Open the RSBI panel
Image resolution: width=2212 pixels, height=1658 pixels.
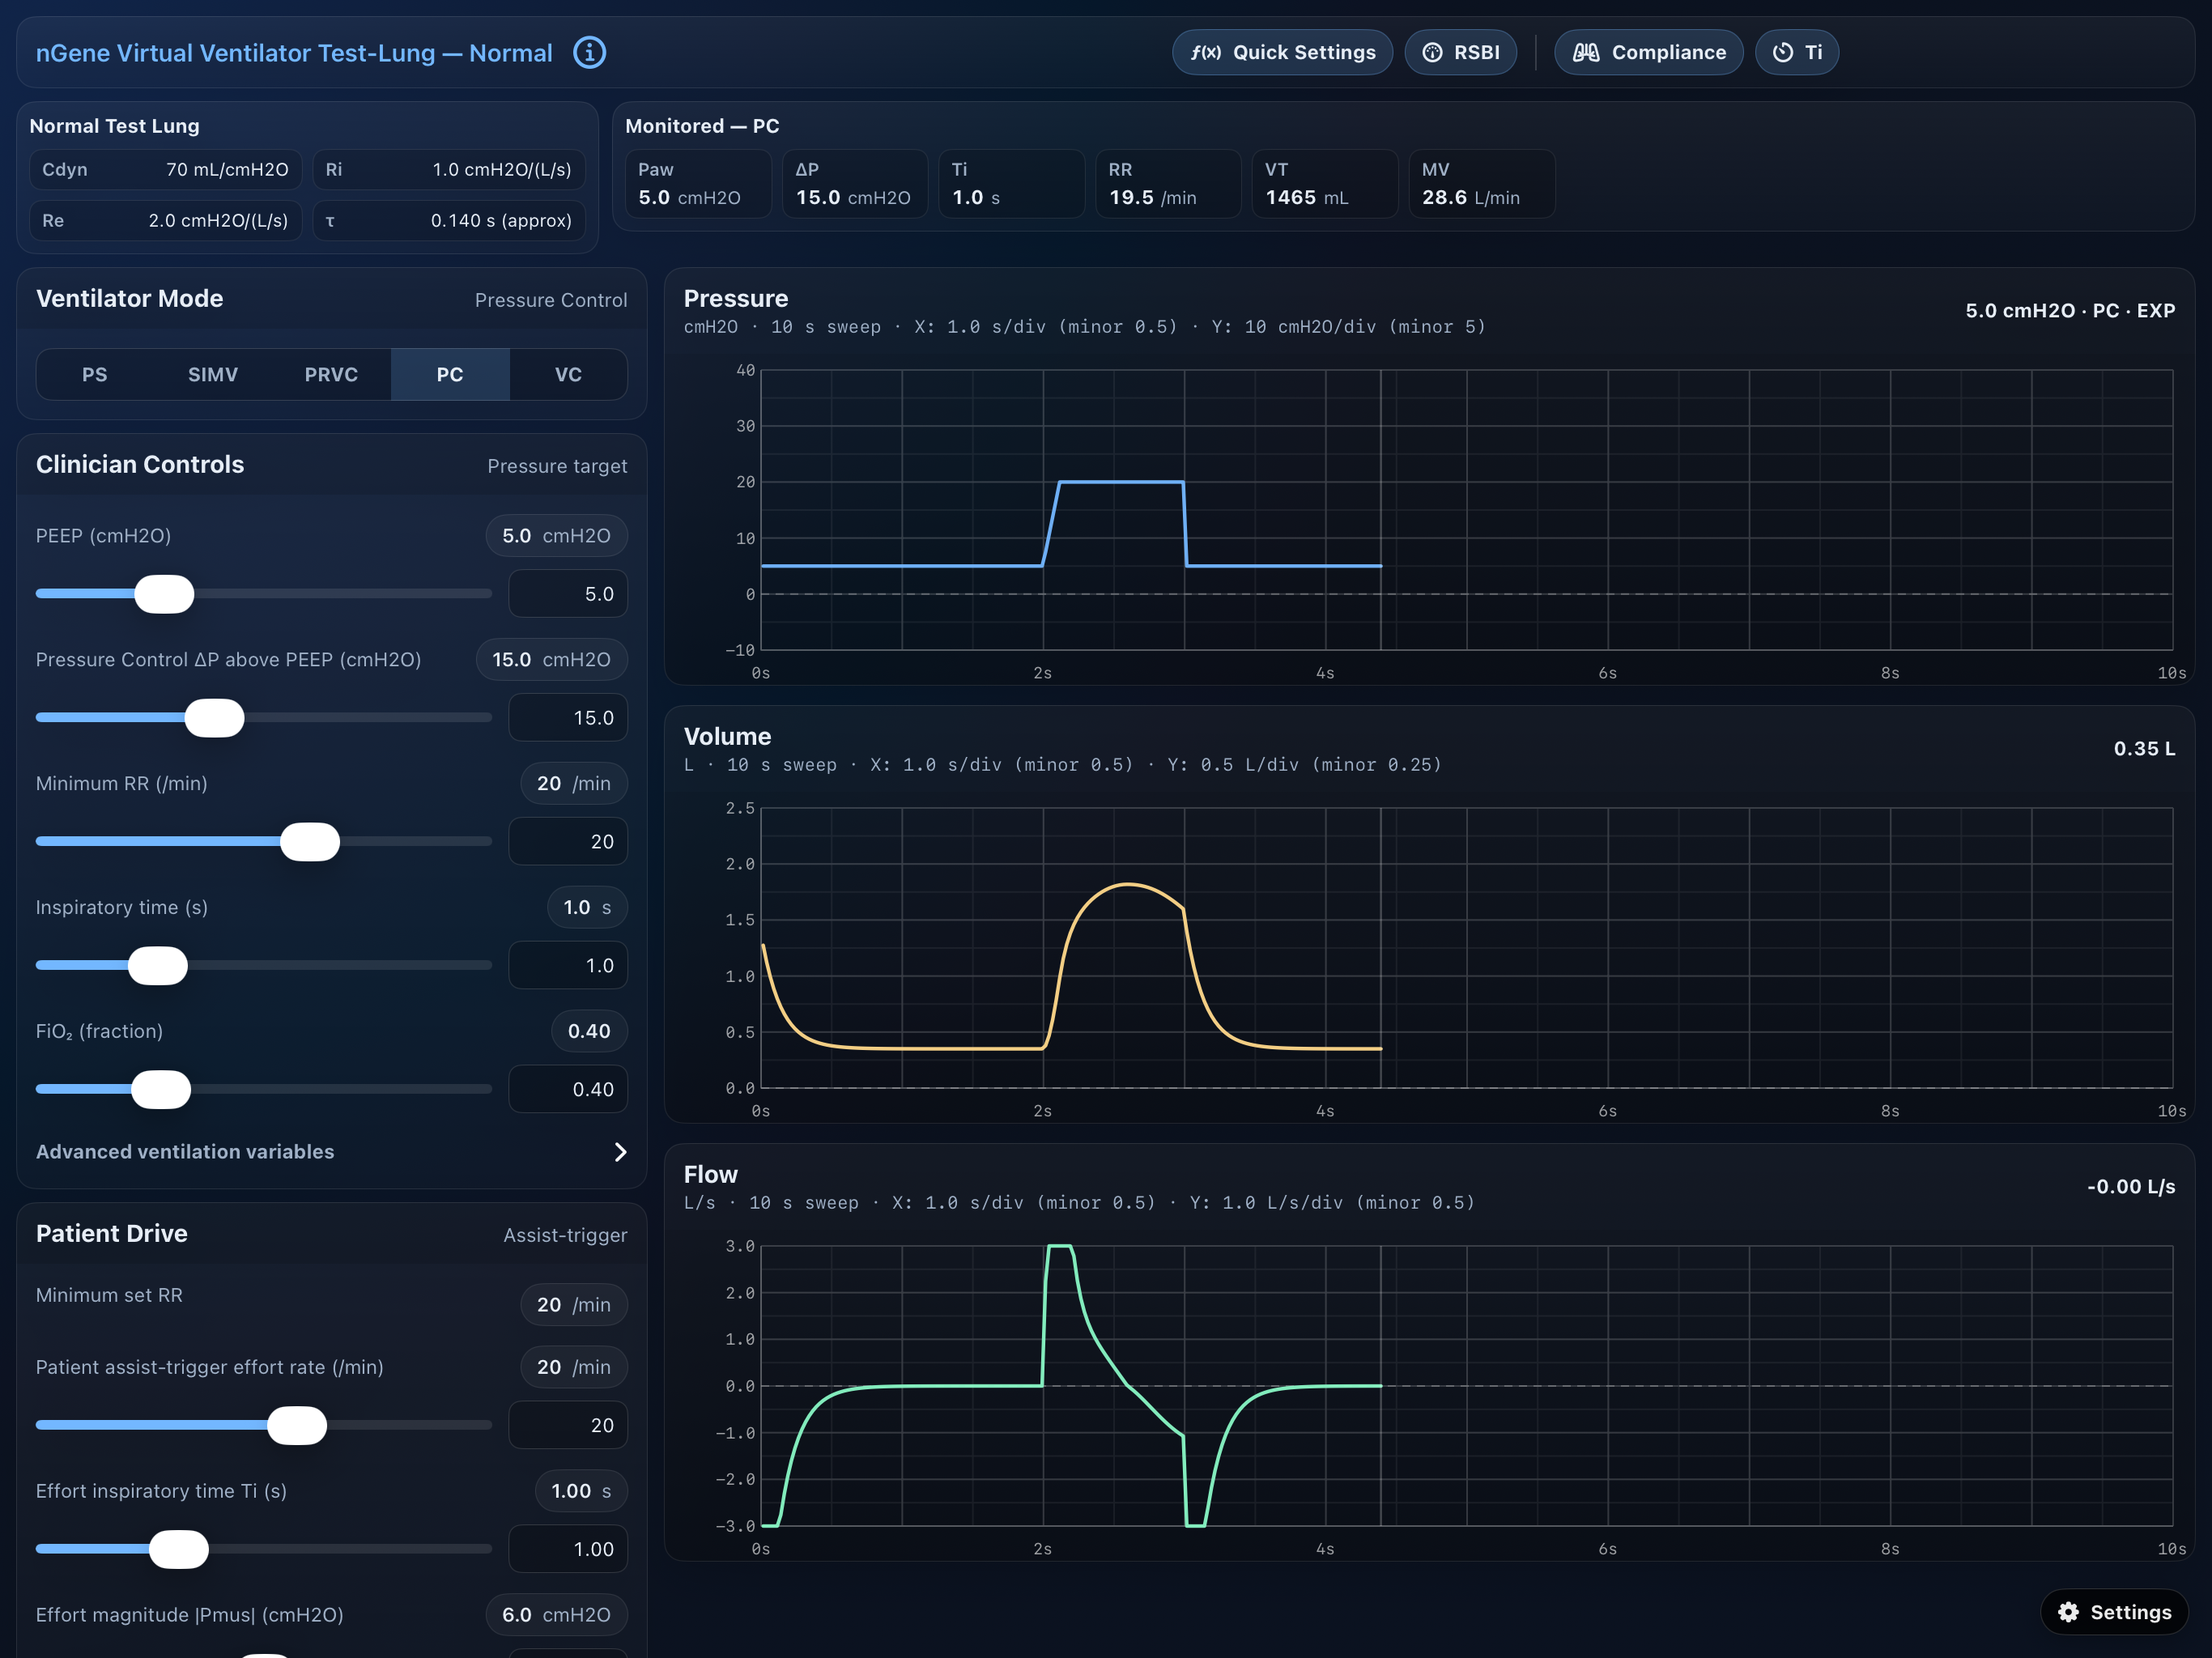[x=1460, y=52]
